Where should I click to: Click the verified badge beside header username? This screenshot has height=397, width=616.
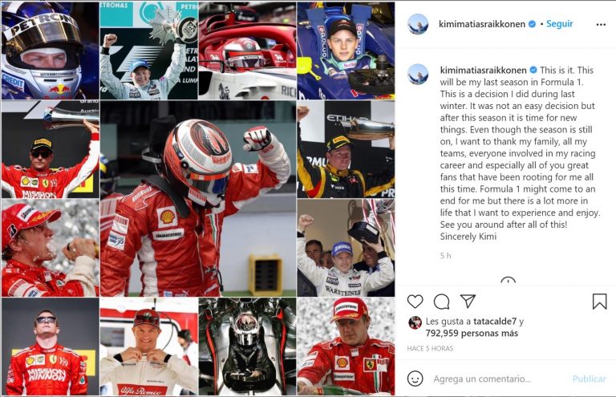tap(532, 24)
